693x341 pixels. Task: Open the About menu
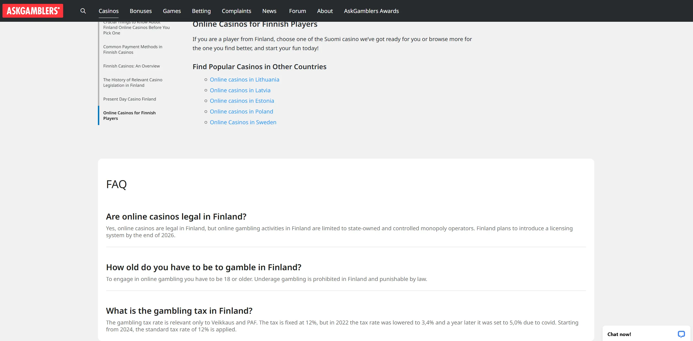click(325, 11)
